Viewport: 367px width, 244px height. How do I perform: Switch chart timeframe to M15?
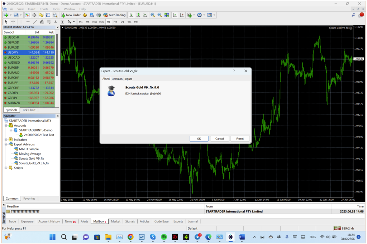pos(95,22)
